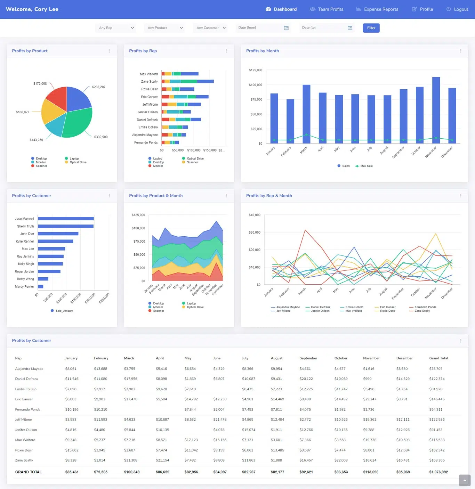Open the Any Rep dropdown

[x=115, y=28]
